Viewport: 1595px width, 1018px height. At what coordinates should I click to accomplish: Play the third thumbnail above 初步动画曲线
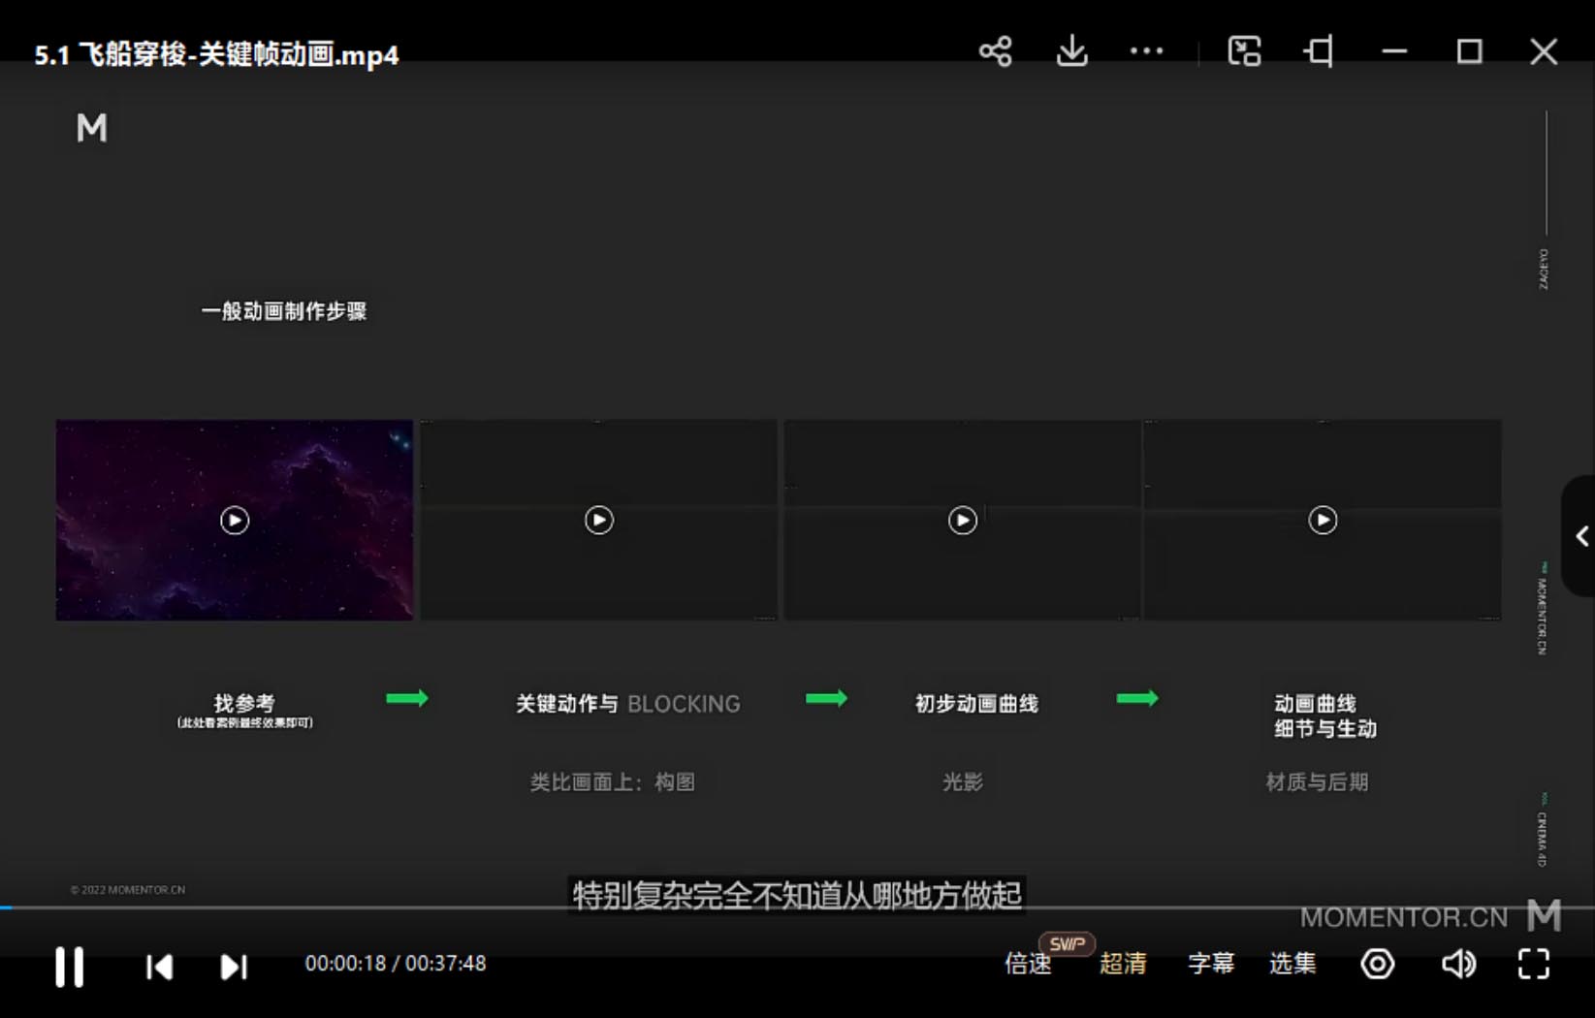click(962, 521)
